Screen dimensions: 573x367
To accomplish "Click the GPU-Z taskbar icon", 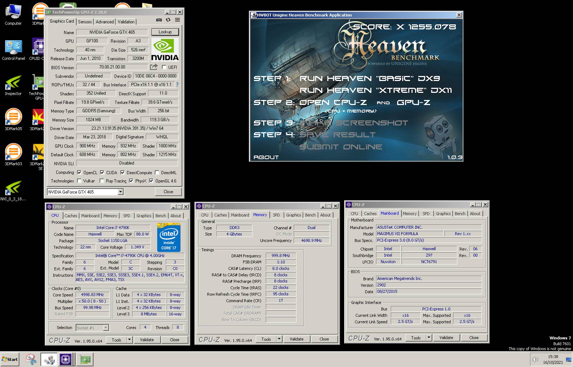I will coord(85,359).
